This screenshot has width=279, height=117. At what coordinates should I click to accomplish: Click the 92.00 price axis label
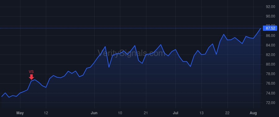pyautogui.click(x=270, y=7)
